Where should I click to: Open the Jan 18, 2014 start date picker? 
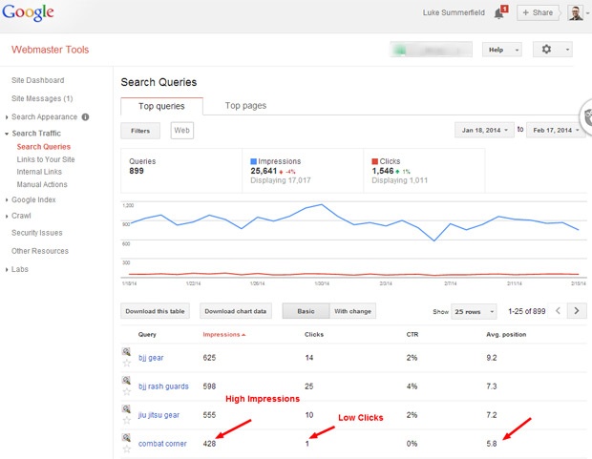point(484,130)
